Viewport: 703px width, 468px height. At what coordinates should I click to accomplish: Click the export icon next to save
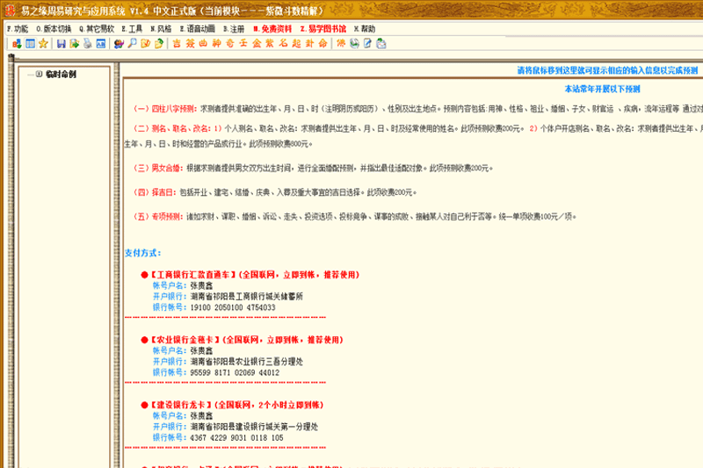pyautogui.click(x=75, y=43)
